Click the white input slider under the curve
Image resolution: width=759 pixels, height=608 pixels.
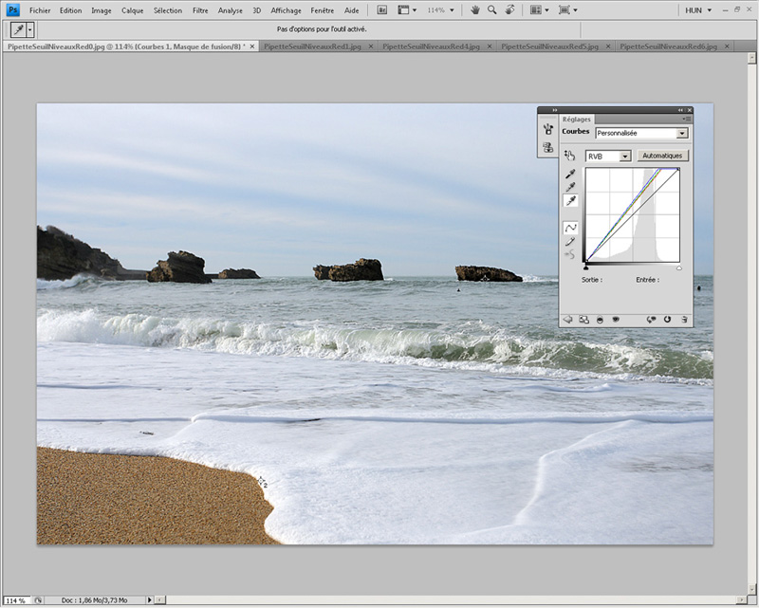point(678,267)
